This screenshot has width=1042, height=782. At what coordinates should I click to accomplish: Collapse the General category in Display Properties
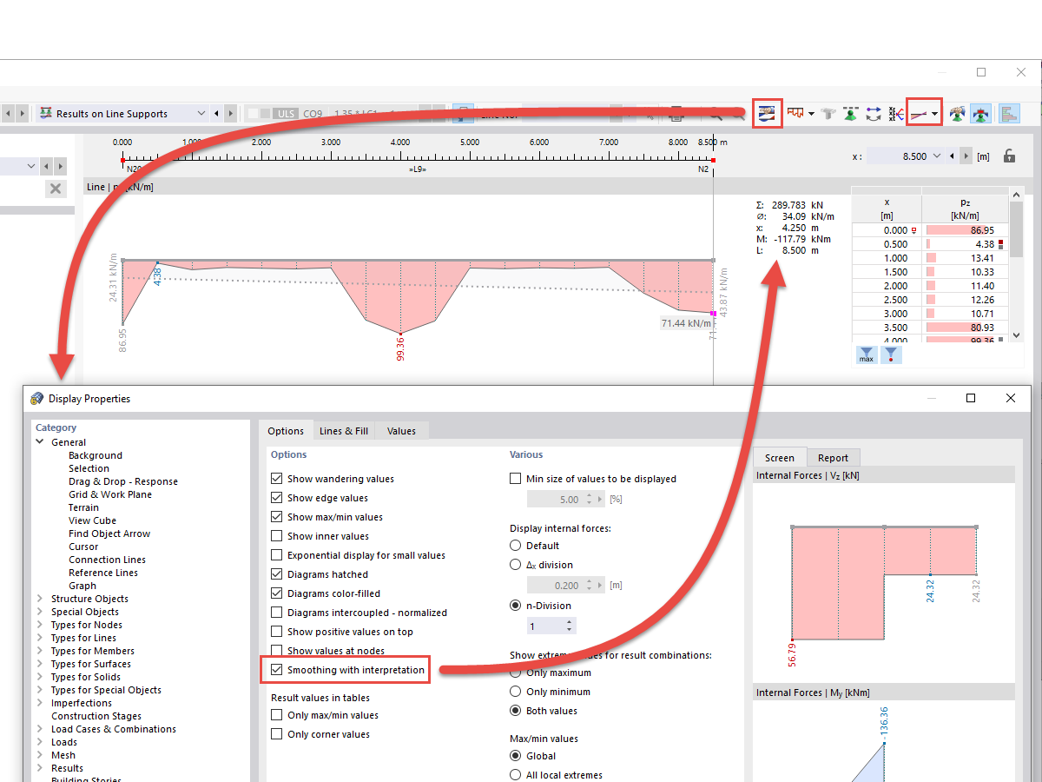(x=39, y=441)
